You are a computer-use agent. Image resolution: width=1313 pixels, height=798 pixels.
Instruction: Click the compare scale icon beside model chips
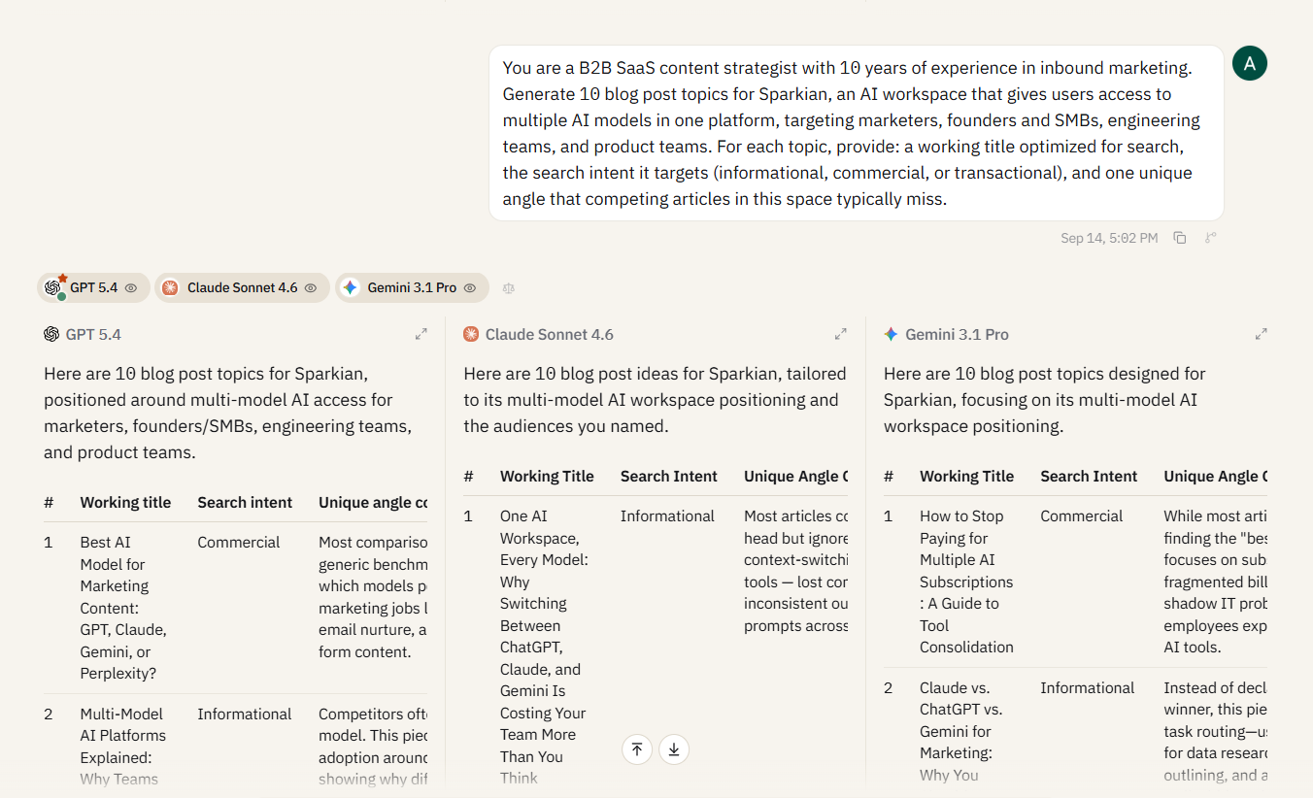pos(509,288)
